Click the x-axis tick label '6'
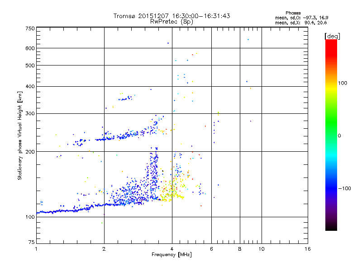The height and width of the screenshot is (271, 362). [x=211, y=249]
